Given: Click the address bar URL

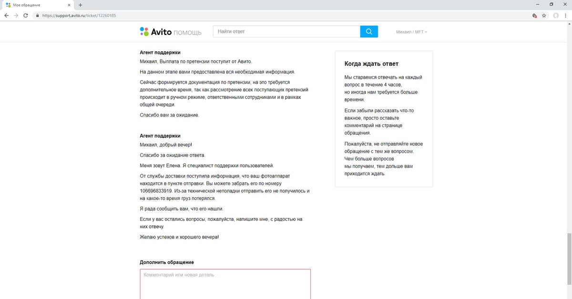Looking at the screenshot, I should coord(79,15).
